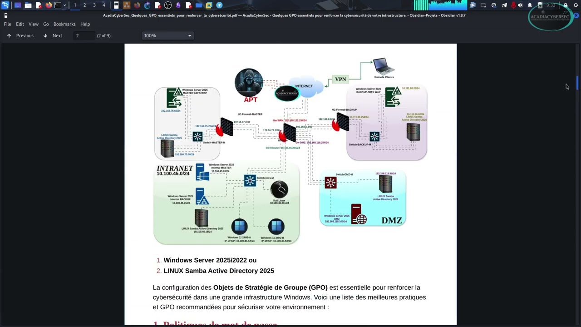Go to the Next page
This screenshot has width=581, height=327.
pos(53,35)
